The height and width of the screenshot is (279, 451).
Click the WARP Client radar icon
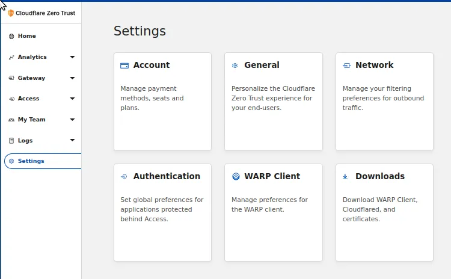coord(236,176)
